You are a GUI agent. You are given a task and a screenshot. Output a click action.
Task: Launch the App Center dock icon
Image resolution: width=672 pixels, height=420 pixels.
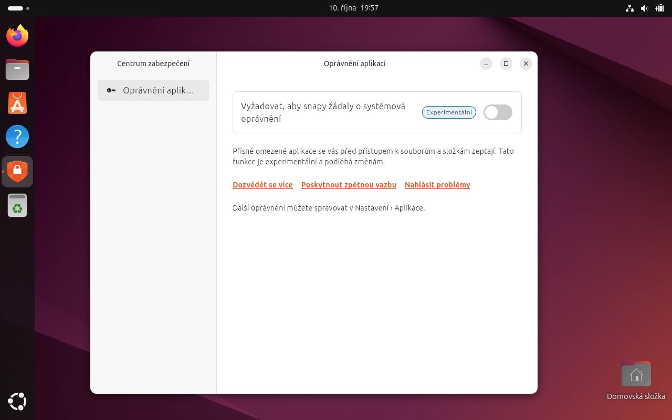click(x=17, y=103)
